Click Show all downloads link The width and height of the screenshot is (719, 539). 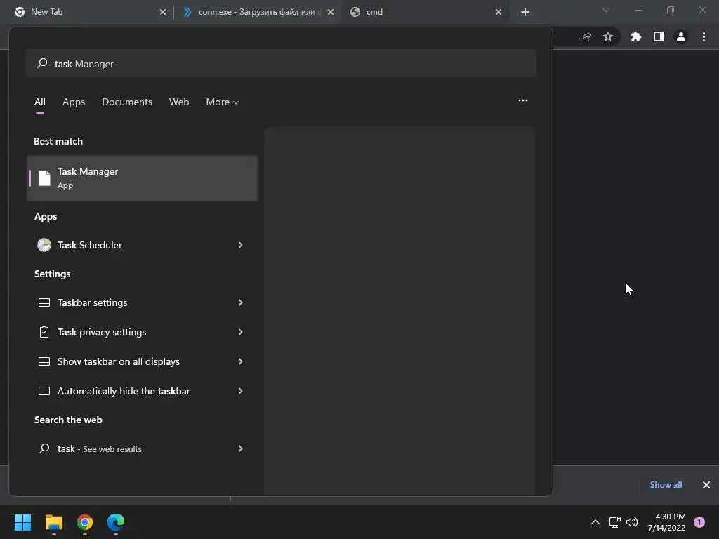click(666, 485)
